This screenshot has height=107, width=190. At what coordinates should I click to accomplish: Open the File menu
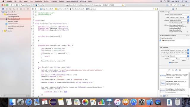point(15,1)
